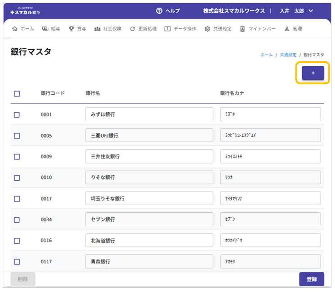This screenshot has width=335, height=292.
Task: Click the ﾎｯｶｲﾄﾞｳ kana name field
Action: (270, 241)
